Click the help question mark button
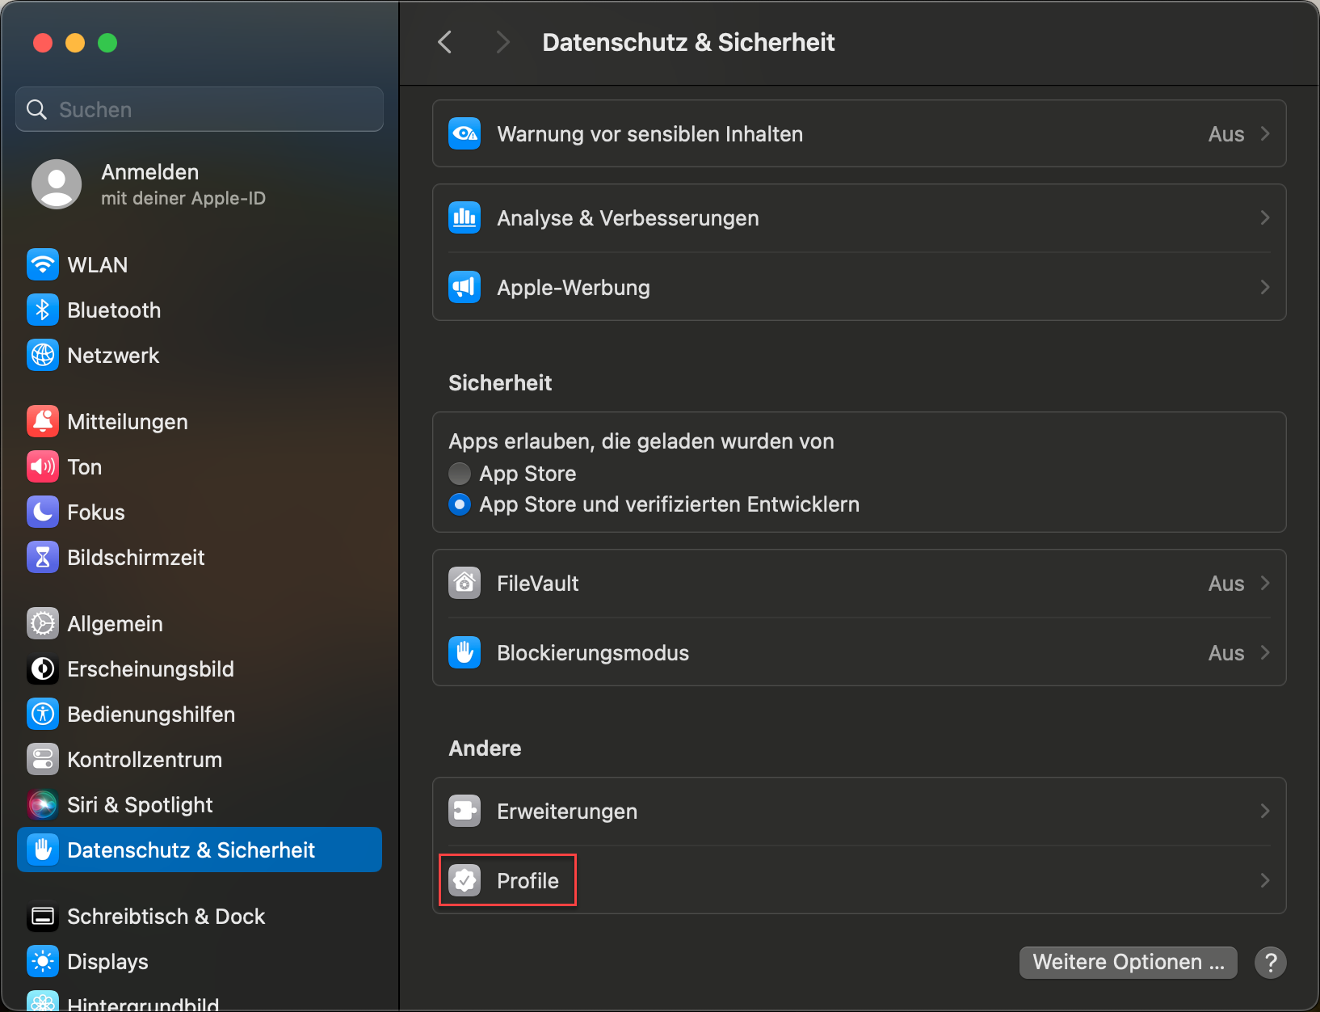This screenshot has height=1012, width=1320. (x=1270, y=962)
